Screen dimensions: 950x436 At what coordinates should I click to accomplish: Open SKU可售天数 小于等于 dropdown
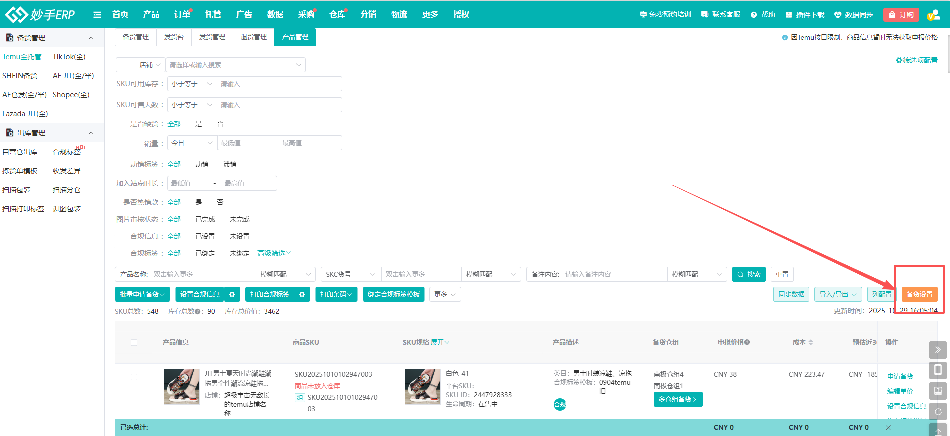click(192, 105)
